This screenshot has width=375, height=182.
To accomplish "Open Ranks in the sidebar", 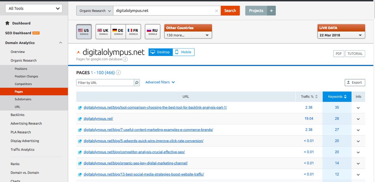I will 15,164.
